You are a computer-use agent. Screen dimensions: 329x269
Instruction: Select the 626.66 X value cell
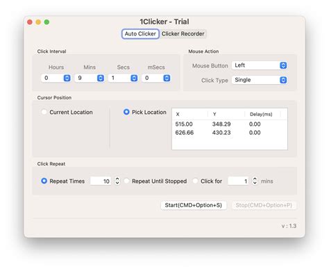(x=185, y=133)
